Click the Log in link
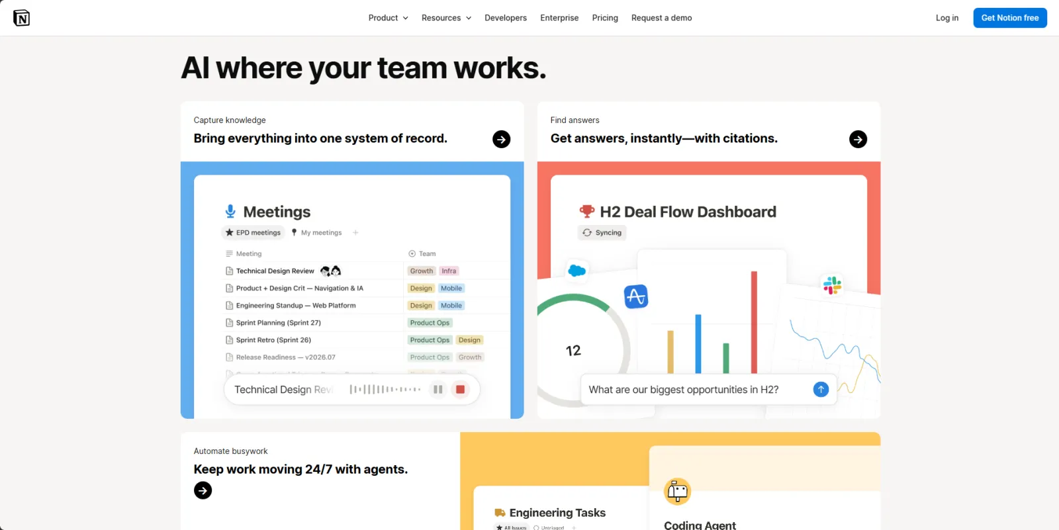This screenshot has width=1059, height=530. click(x=946, y=18)
